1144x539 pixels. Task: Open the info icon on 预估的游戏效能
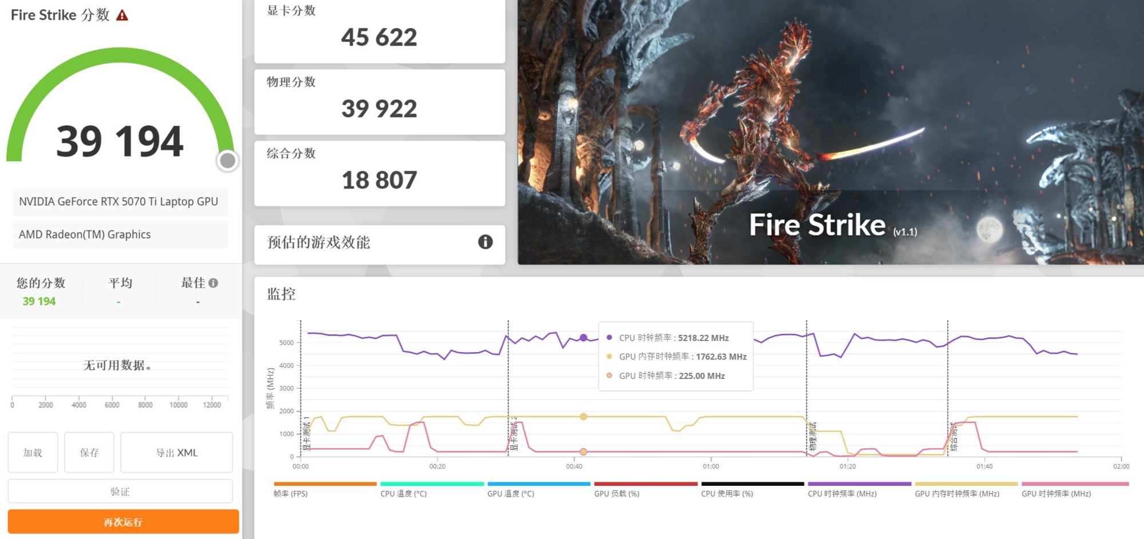485,242
